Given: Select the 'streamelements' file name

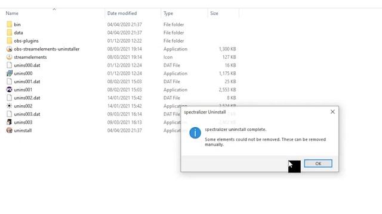Looking at the screenshot, I should pos(30,57).
